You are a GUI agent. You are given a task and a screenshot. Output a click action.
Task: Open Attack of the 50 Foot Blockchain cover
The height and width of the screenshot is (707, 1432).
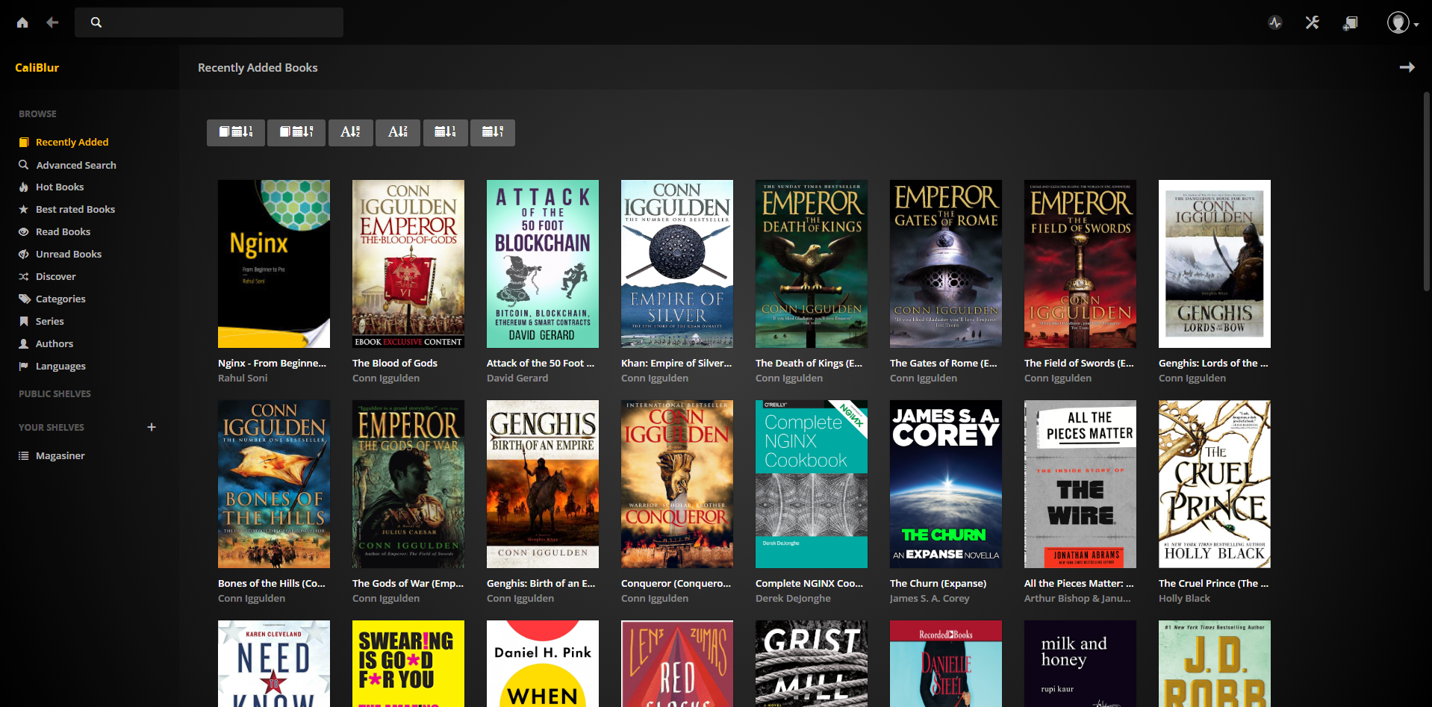click(x=542, y=264)
